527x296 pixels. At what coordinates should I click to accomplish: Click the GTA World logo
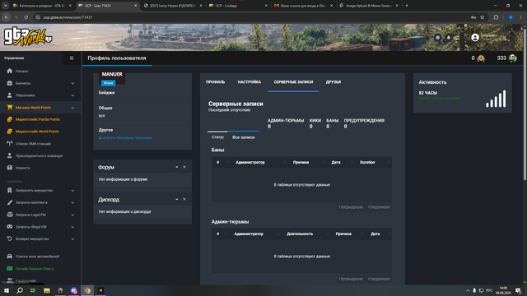coord(28,36)
